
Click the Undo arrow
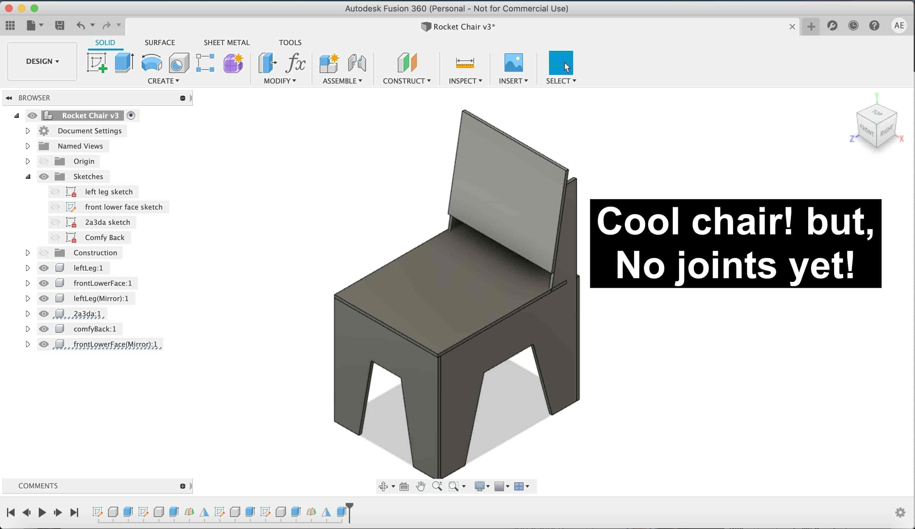click(x=81, y=25)
